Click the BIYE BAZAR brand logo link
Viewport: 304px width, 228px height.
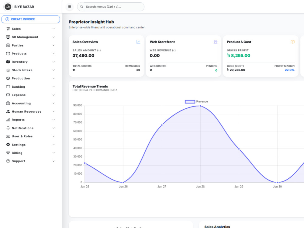[19, 7]
